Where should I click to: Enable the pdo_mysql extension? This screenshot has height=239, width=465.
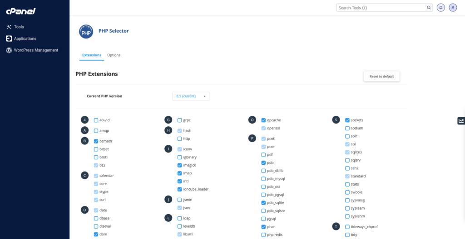pyautogui.click(x=263, y=179)
